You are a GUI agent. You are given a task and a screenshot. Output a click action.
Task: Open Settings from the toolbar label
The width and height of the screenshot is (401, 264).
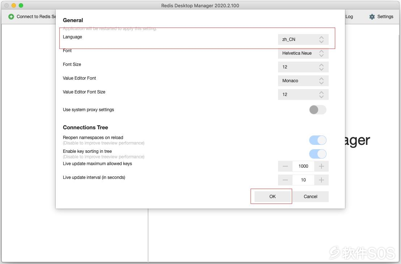click(x=385, y=17)
